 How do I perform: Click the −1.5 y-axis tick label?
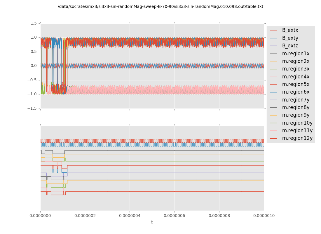[33, 108]
